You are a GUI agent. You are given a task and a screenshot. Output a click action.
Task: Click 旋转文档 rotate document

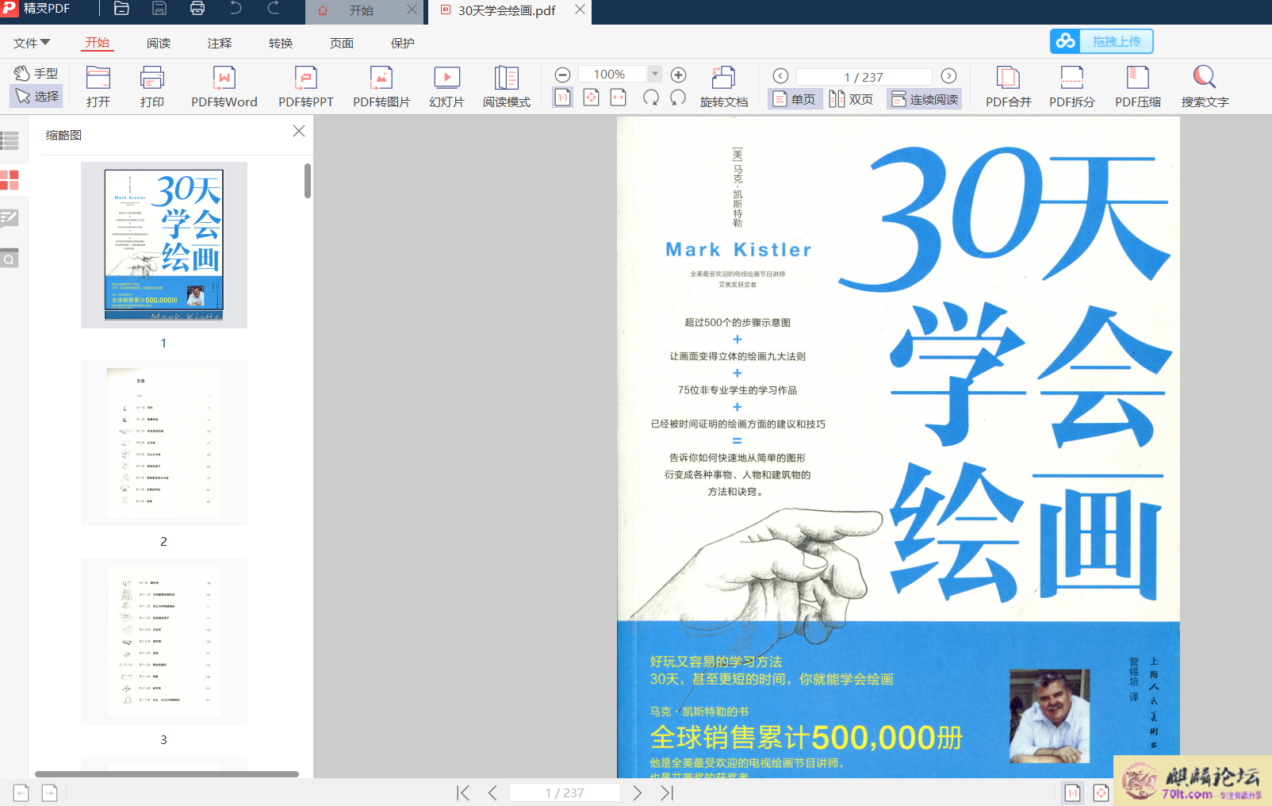point(723,86)
